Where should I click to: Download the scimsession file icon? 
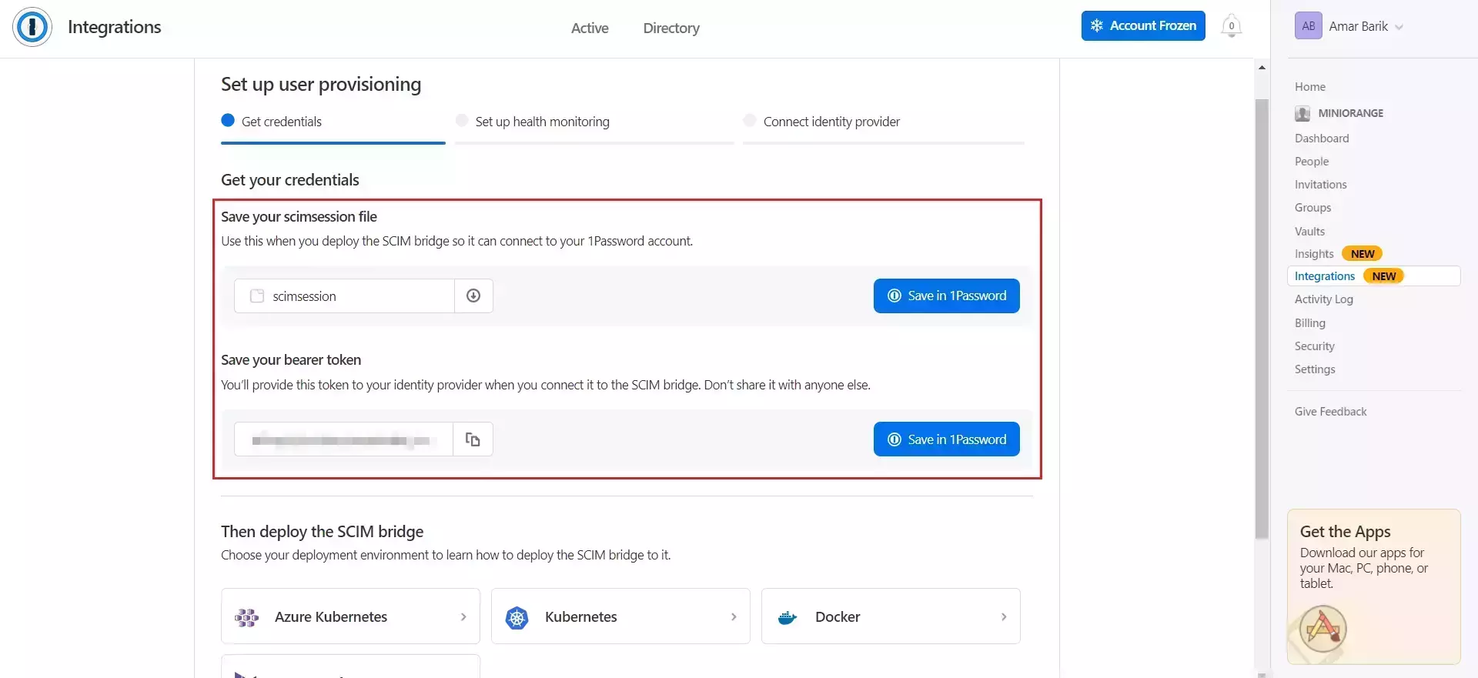[x=473, y=296]
